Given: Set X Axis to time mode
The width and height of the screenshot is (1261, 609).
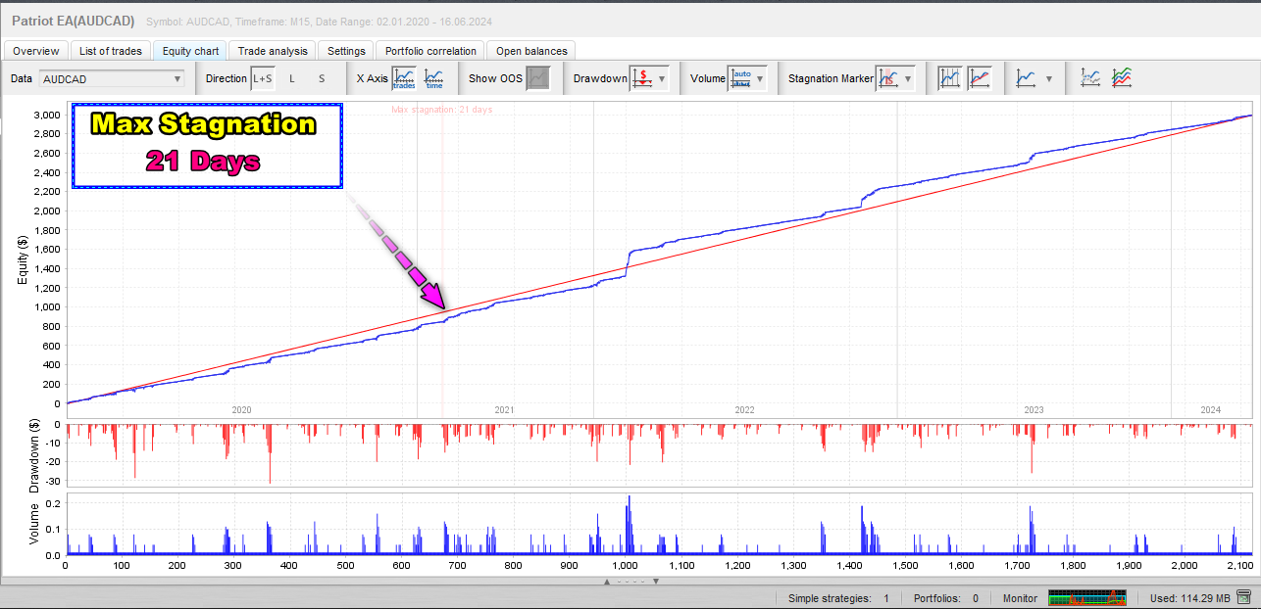Looking at the screenshot, I should tap(433, 78).
